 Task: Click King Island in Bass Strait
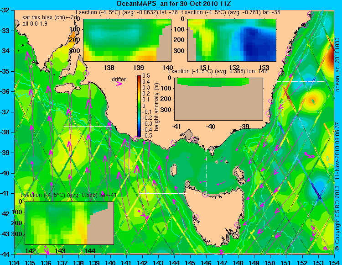(174, 170)
